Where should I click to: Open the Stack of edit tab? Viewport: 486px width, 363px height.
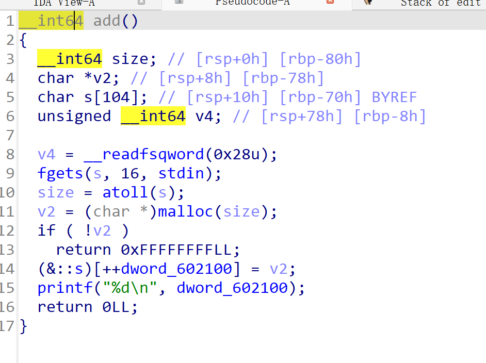(x=440, y=3)
